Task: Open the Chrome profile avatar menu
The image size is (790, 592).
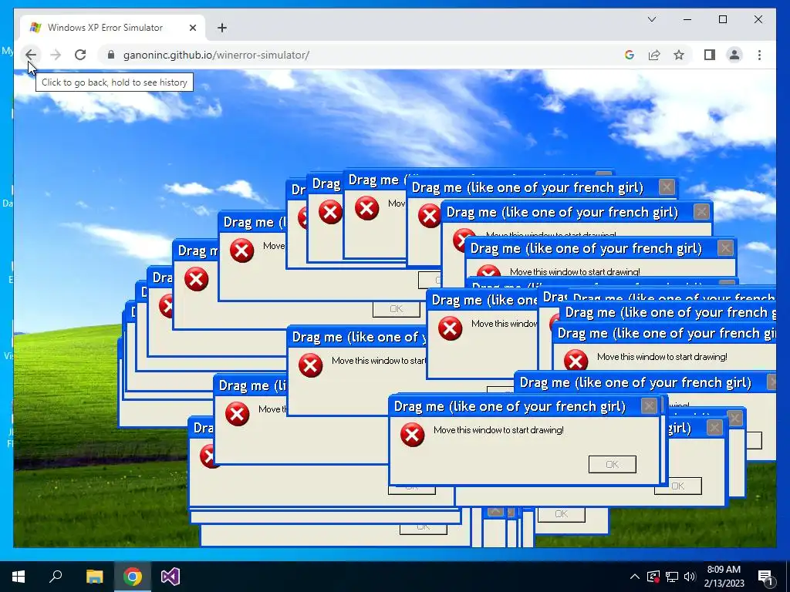Action: (x=734, y=55)
